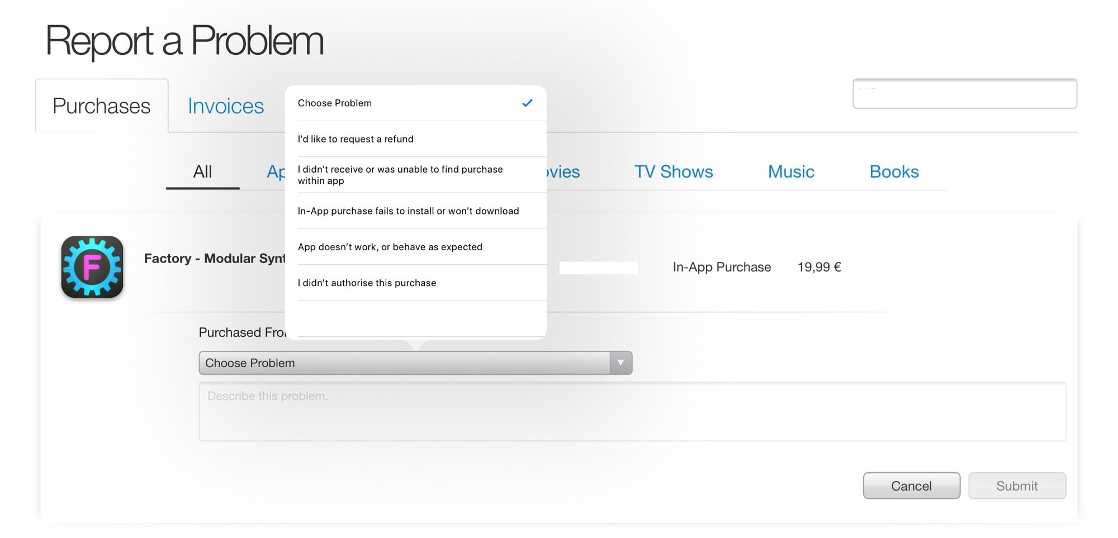Choose "I didn't receive or was unable to find purchase"
Image resolution: width=1118 pixels, height=538 pixels.
pos(400,174)
